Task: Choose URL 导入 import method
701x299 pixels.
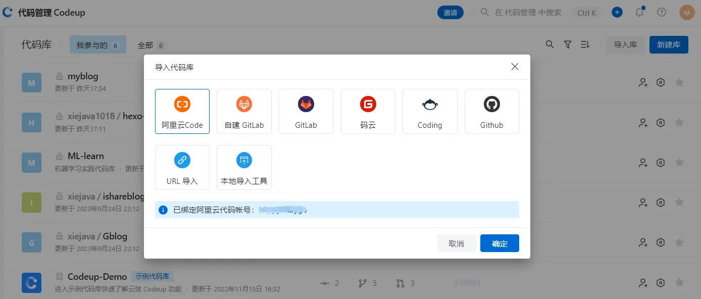Action: click(182, 167)
